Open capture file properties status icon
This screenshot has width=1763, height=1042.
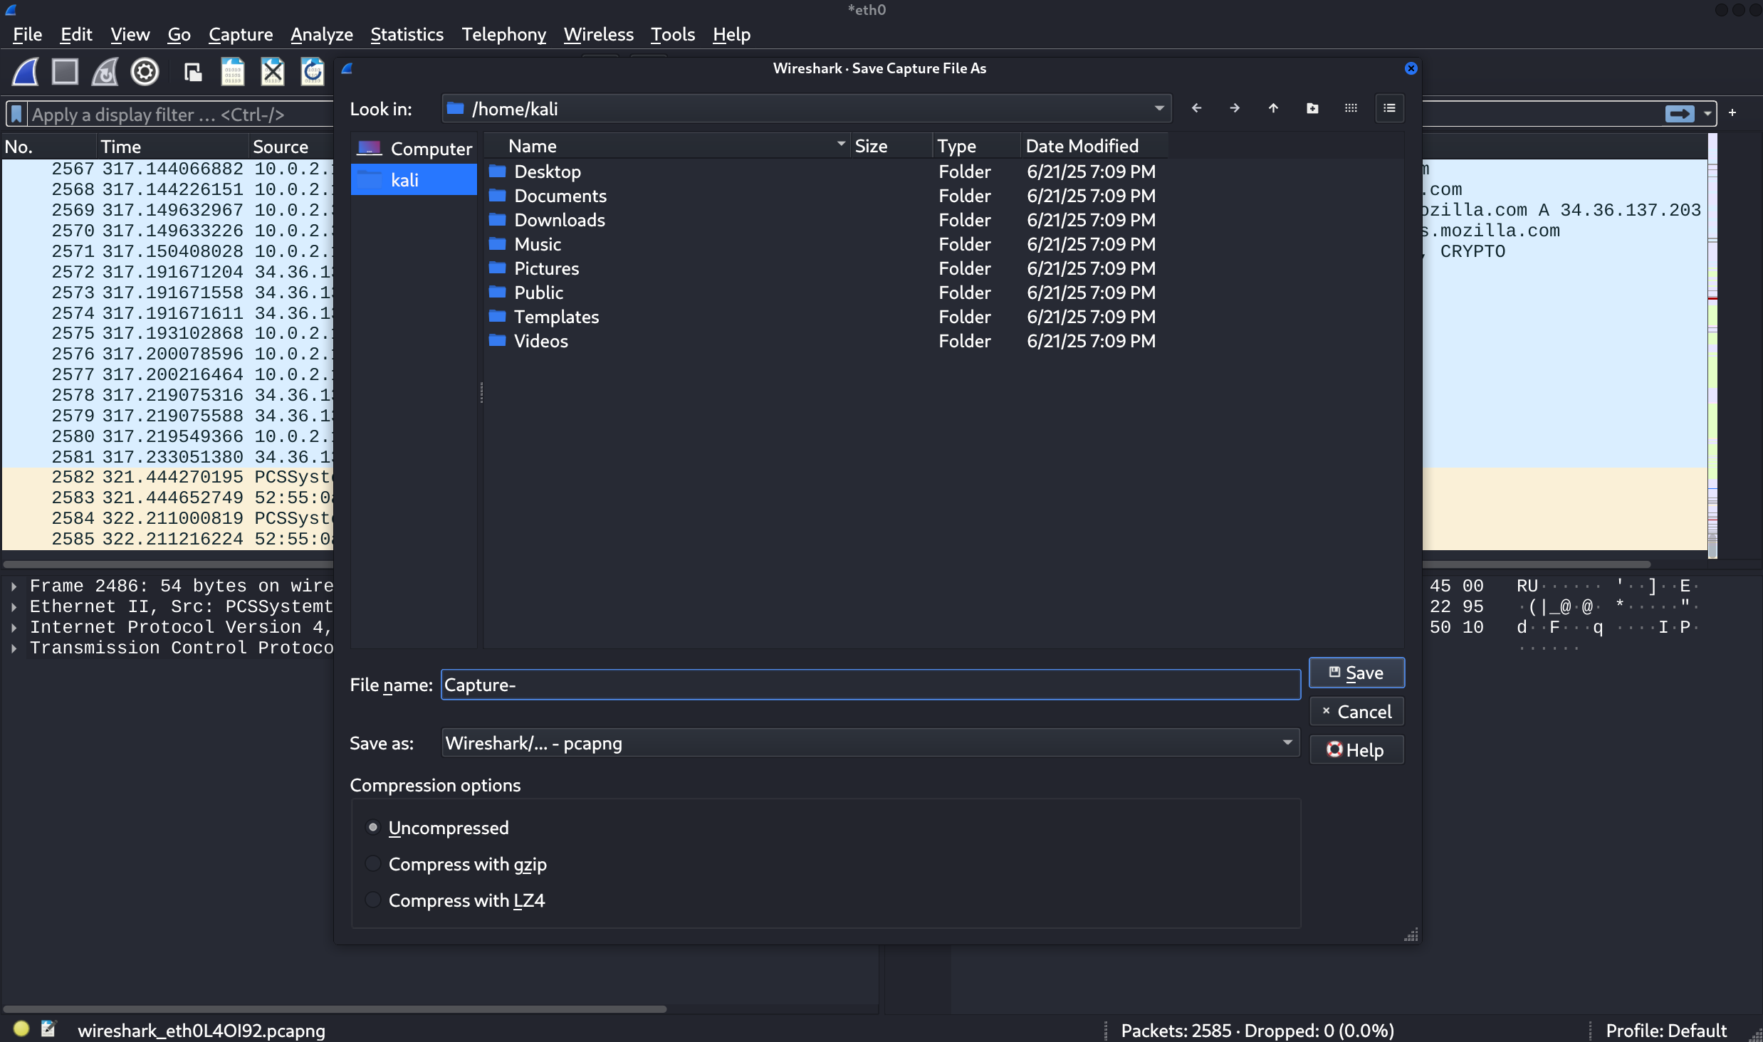coord(48,1028)
